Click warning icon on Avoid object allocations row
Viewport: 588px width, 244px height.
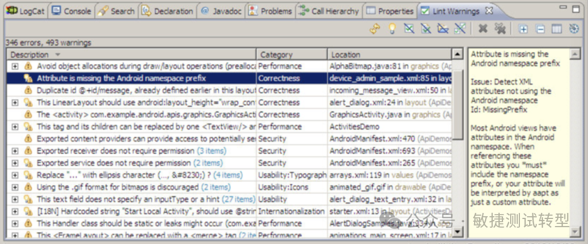(28, 66)
